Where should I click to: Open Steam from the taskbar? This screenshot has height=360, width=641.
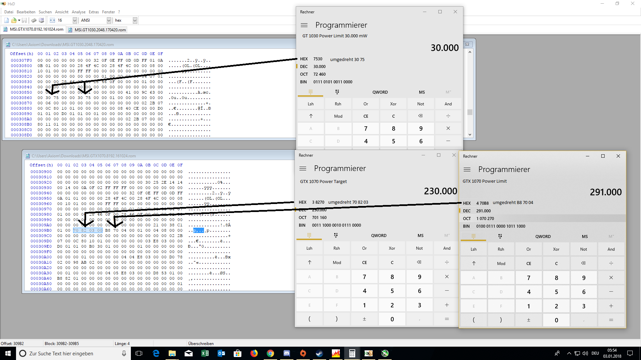point(319,353)
